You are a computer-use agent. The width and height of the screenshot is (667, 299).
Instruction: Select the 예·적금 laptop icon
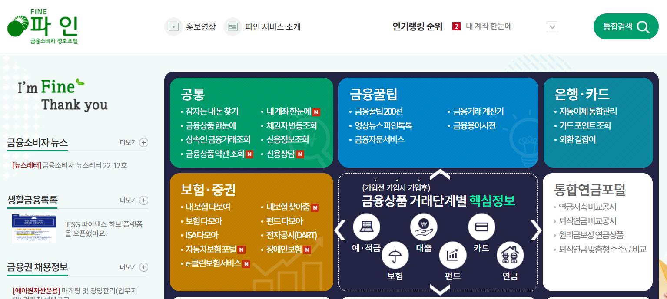[366, 227]
